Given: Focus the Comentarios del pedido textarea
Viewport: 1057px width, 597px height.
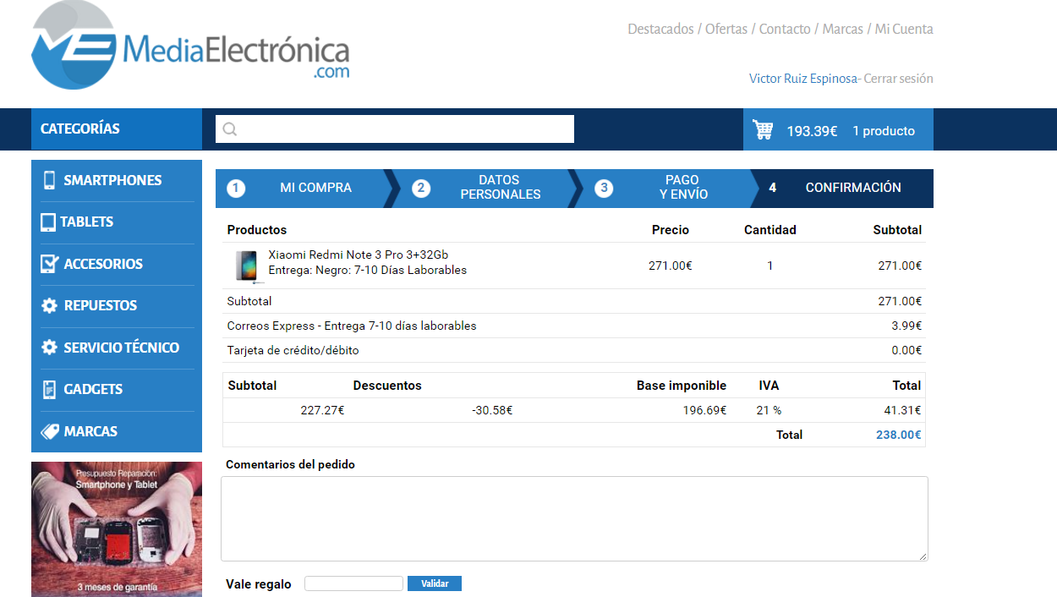Looking at the screenshot, I should [x=574, y=518].
